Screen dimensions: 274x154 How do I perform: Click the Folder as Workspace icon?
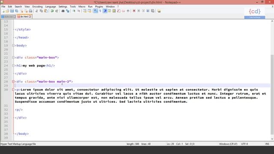tap(123, 11)
